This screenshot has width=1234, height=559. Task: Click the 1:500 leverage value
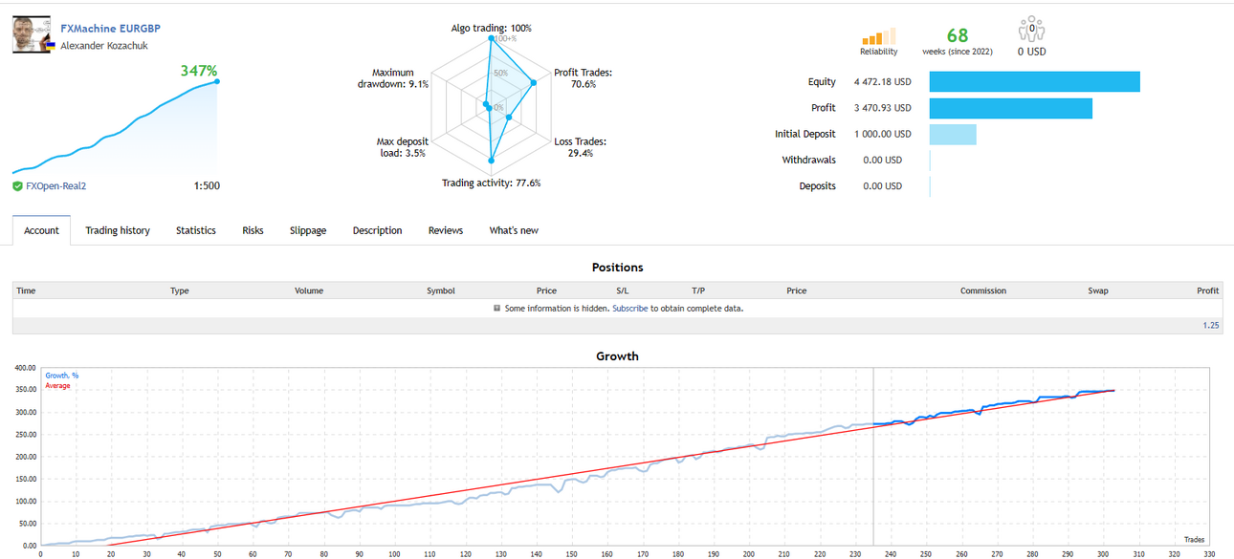(205, 185)
